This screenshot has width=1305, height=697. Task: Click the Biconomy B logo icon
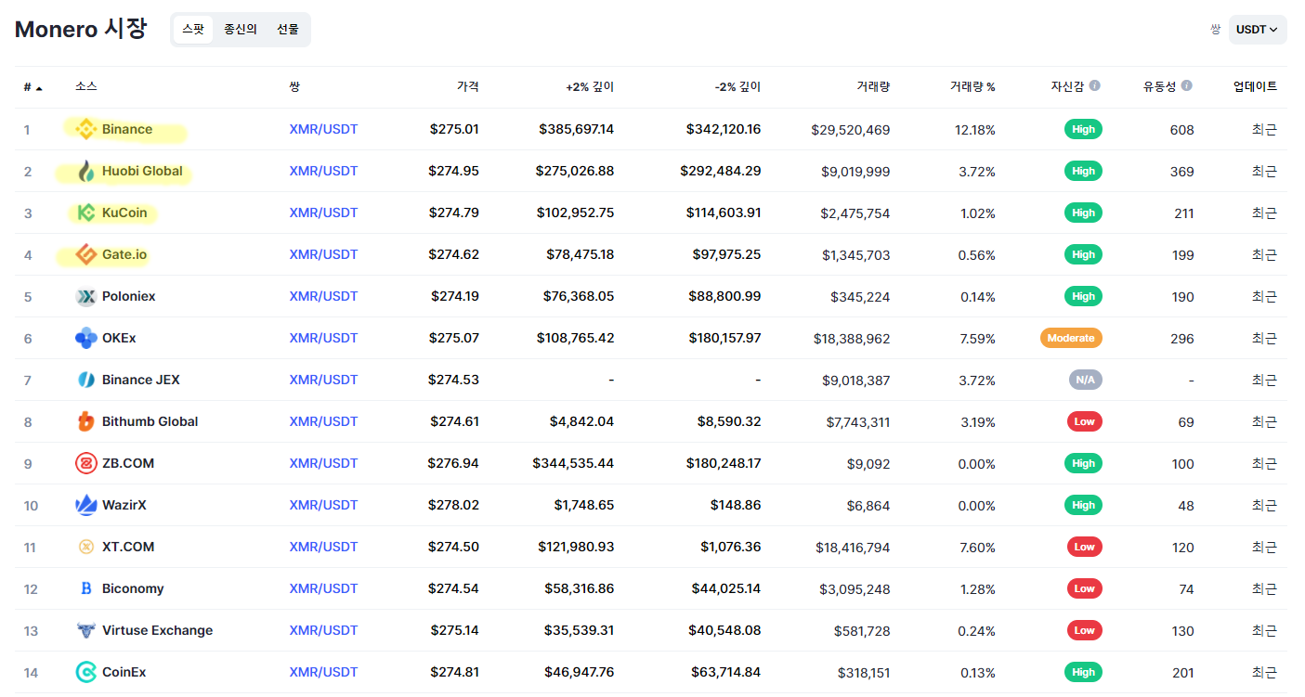pyautogui.click(x=86, y=588)
